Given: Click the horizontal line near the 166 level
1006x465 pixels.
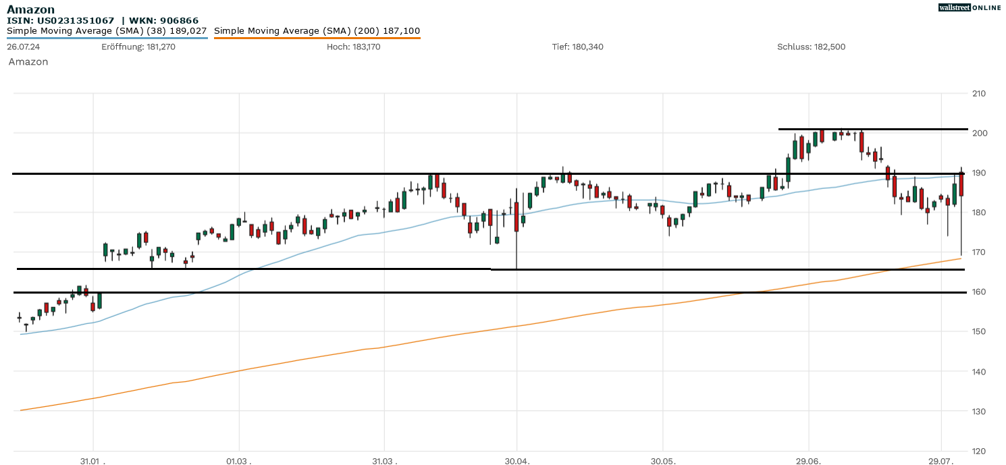Looking at the screenshot, I should [270, 268].
